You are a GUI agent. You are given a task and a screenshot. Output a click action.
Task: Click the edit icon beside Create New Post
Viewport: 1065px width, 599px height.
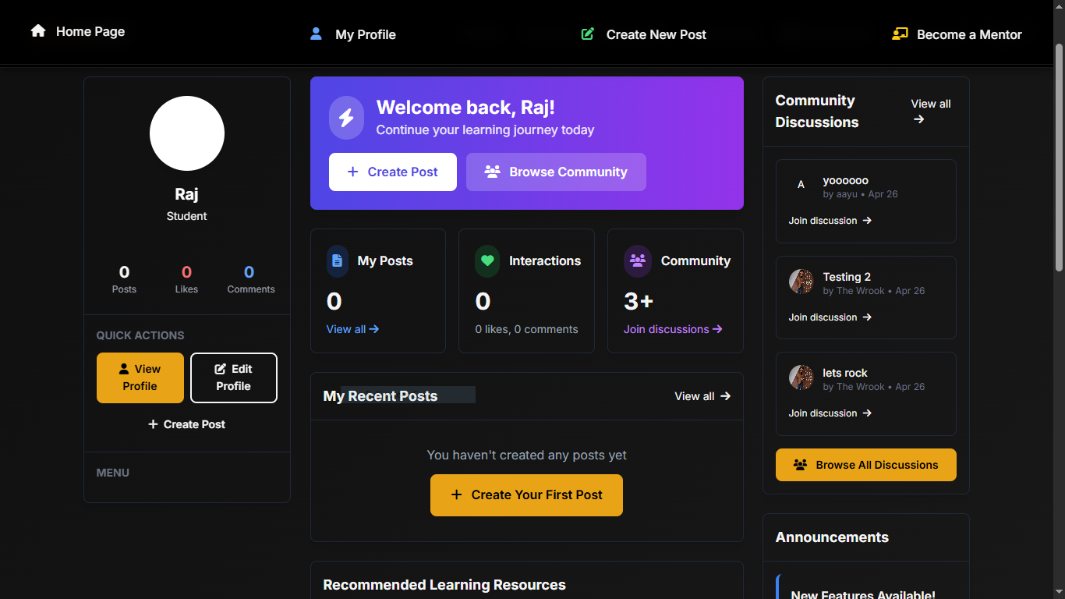[x=588, y=34]
